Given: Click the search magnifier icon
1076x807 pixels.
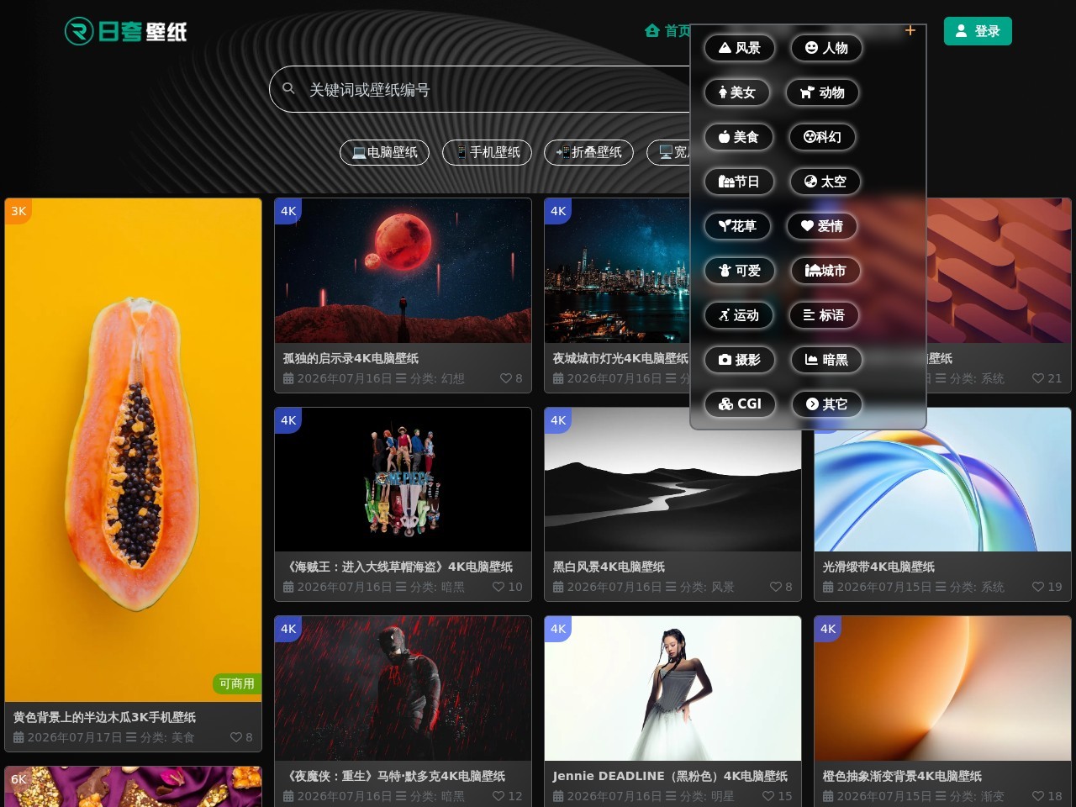Looking at the screenshot, I should pyautogui.click(x=288, y=88).
